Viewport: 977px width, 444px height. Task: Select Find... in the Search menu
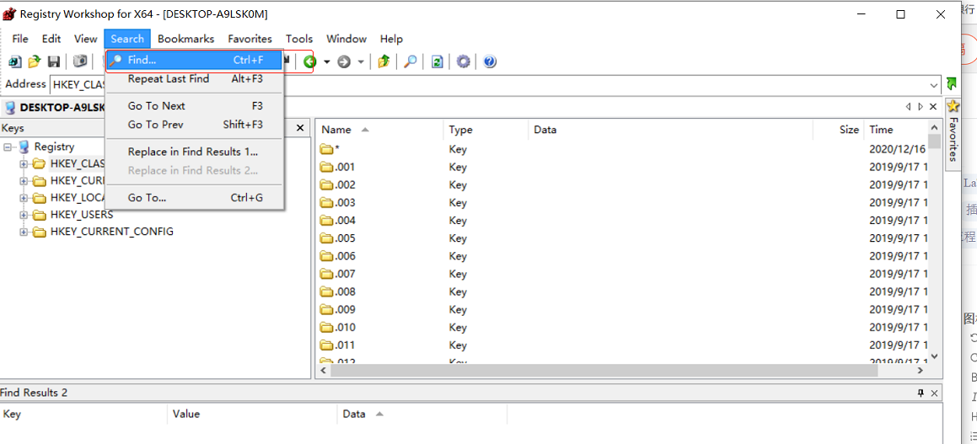(x=195, y=61)
